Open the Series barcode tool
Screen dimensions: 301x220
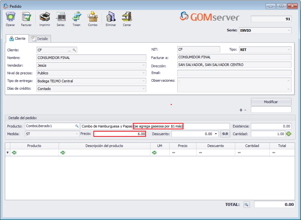[60, 17]
